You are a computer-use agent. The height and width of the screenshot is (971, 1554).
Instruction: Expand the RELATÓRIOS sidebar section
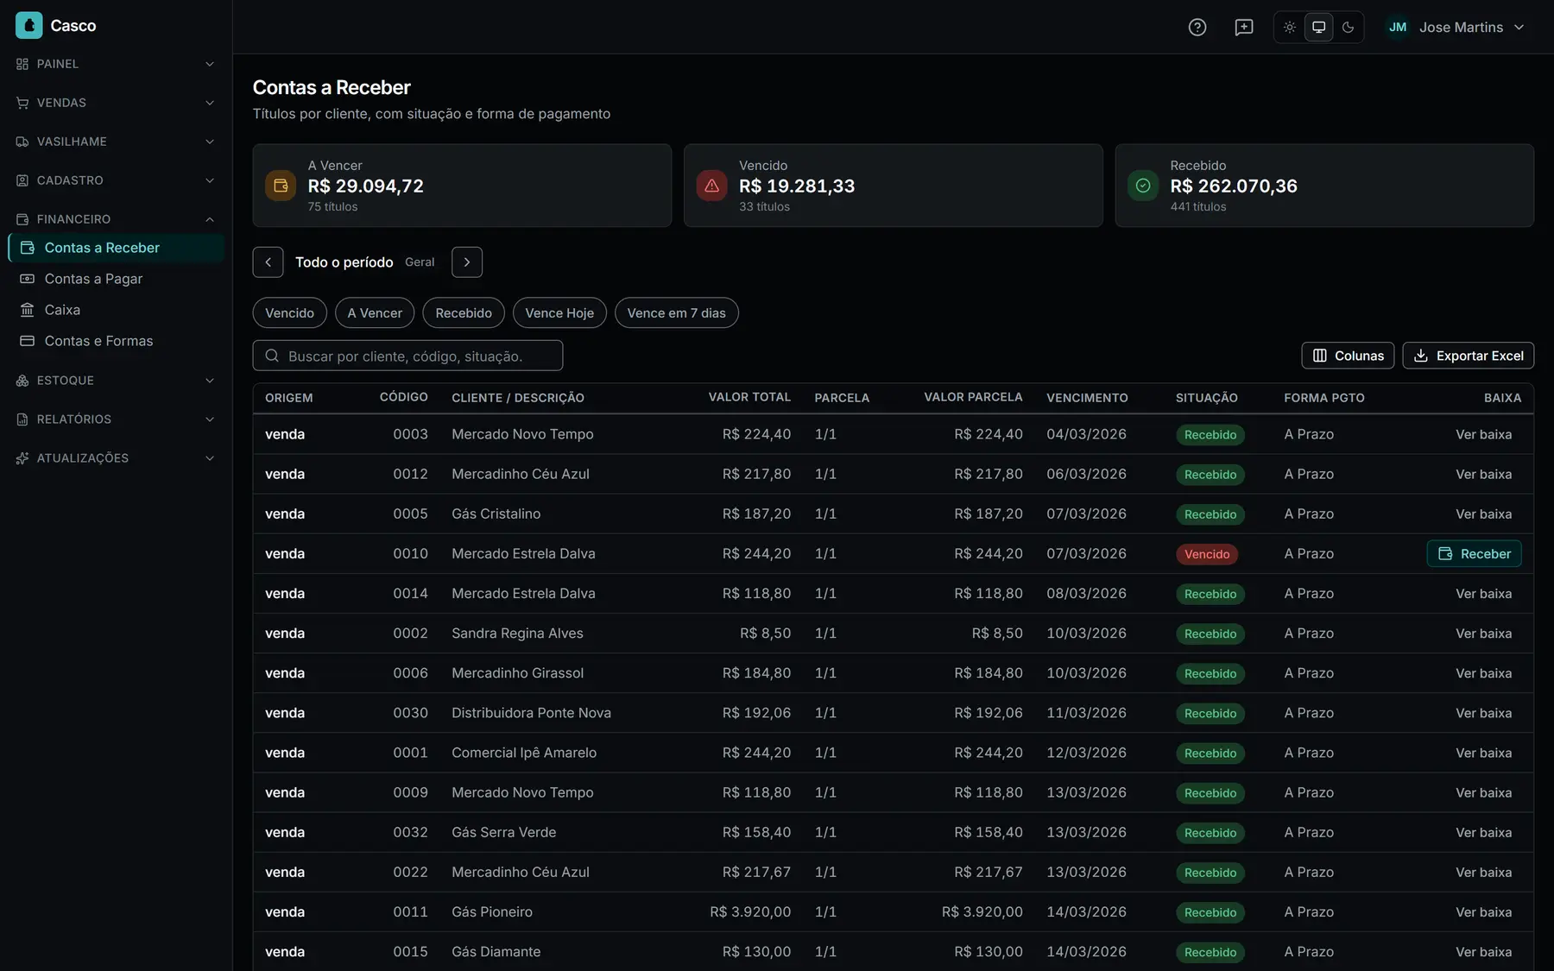tap(116, 419)
